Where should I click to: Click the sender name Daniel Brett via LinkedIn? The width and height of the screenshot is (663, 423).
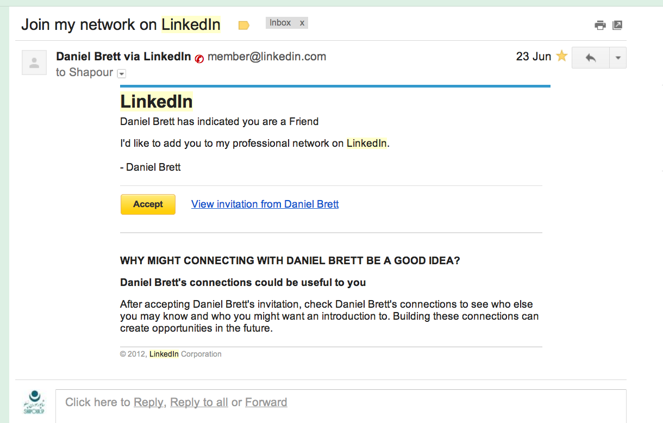pyautogui.click(x=123, y=56)
